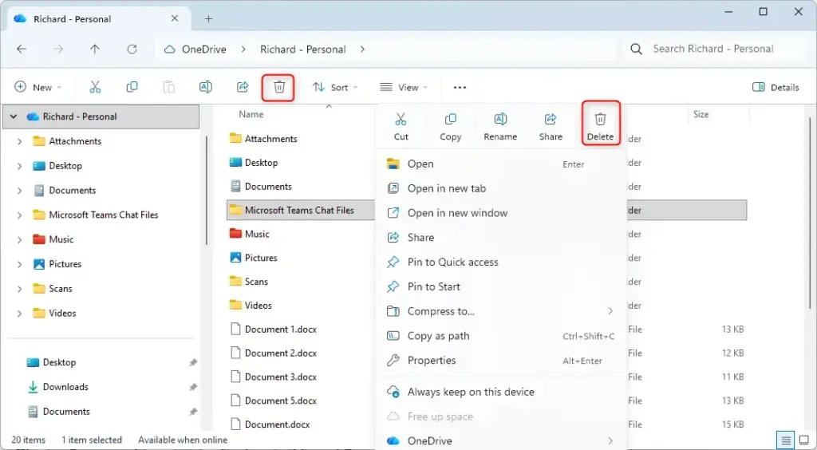Open the Sort dropdown menu
This screenshot has height=450, width=817.
pos(335,87)
